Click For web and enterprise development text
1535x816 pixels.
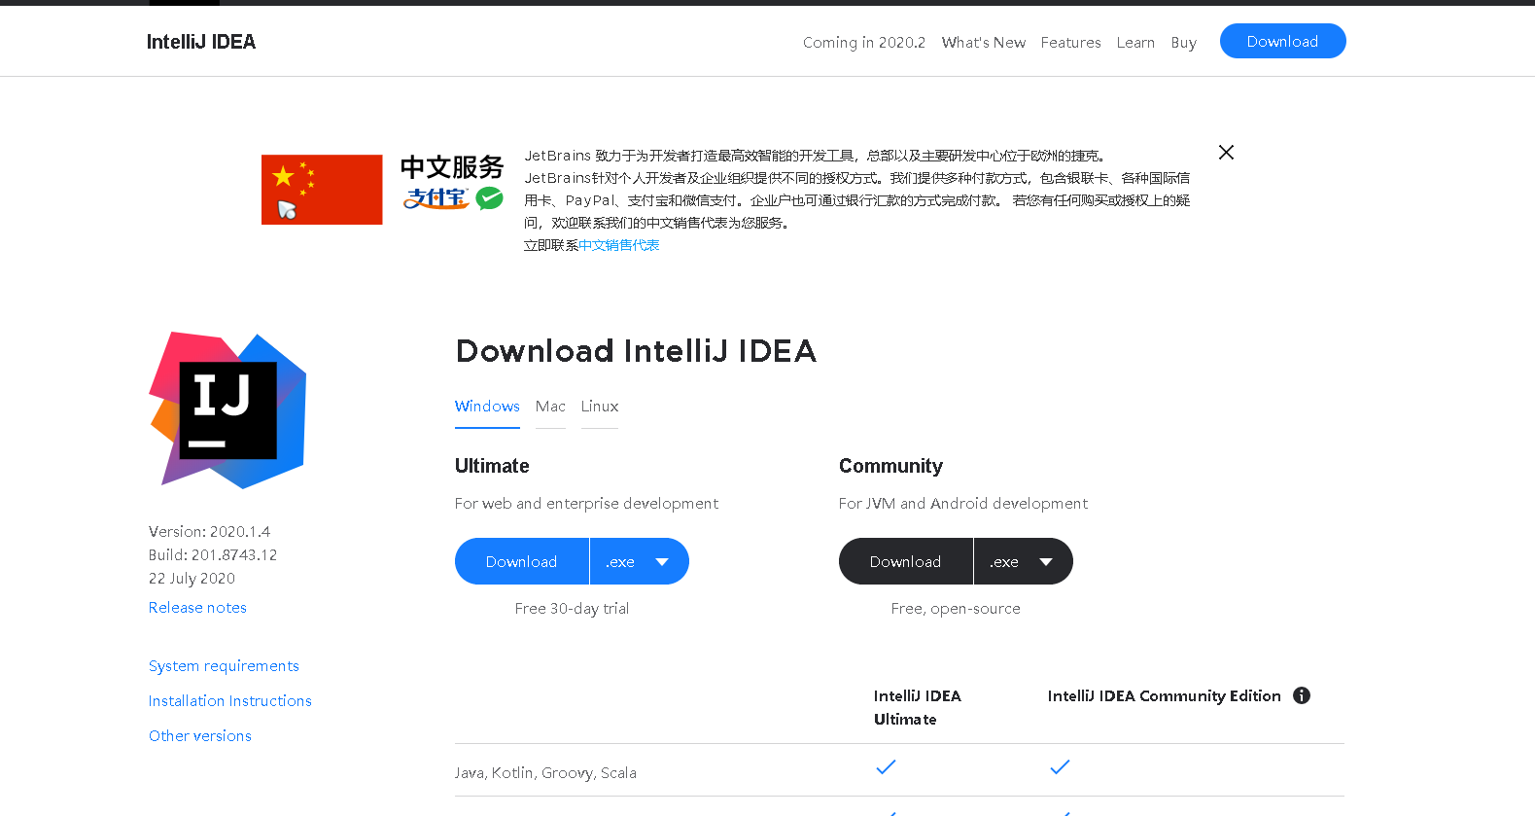586,504
